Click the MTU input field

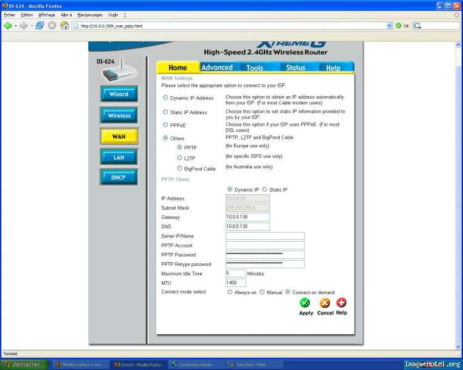coord(236,282)
